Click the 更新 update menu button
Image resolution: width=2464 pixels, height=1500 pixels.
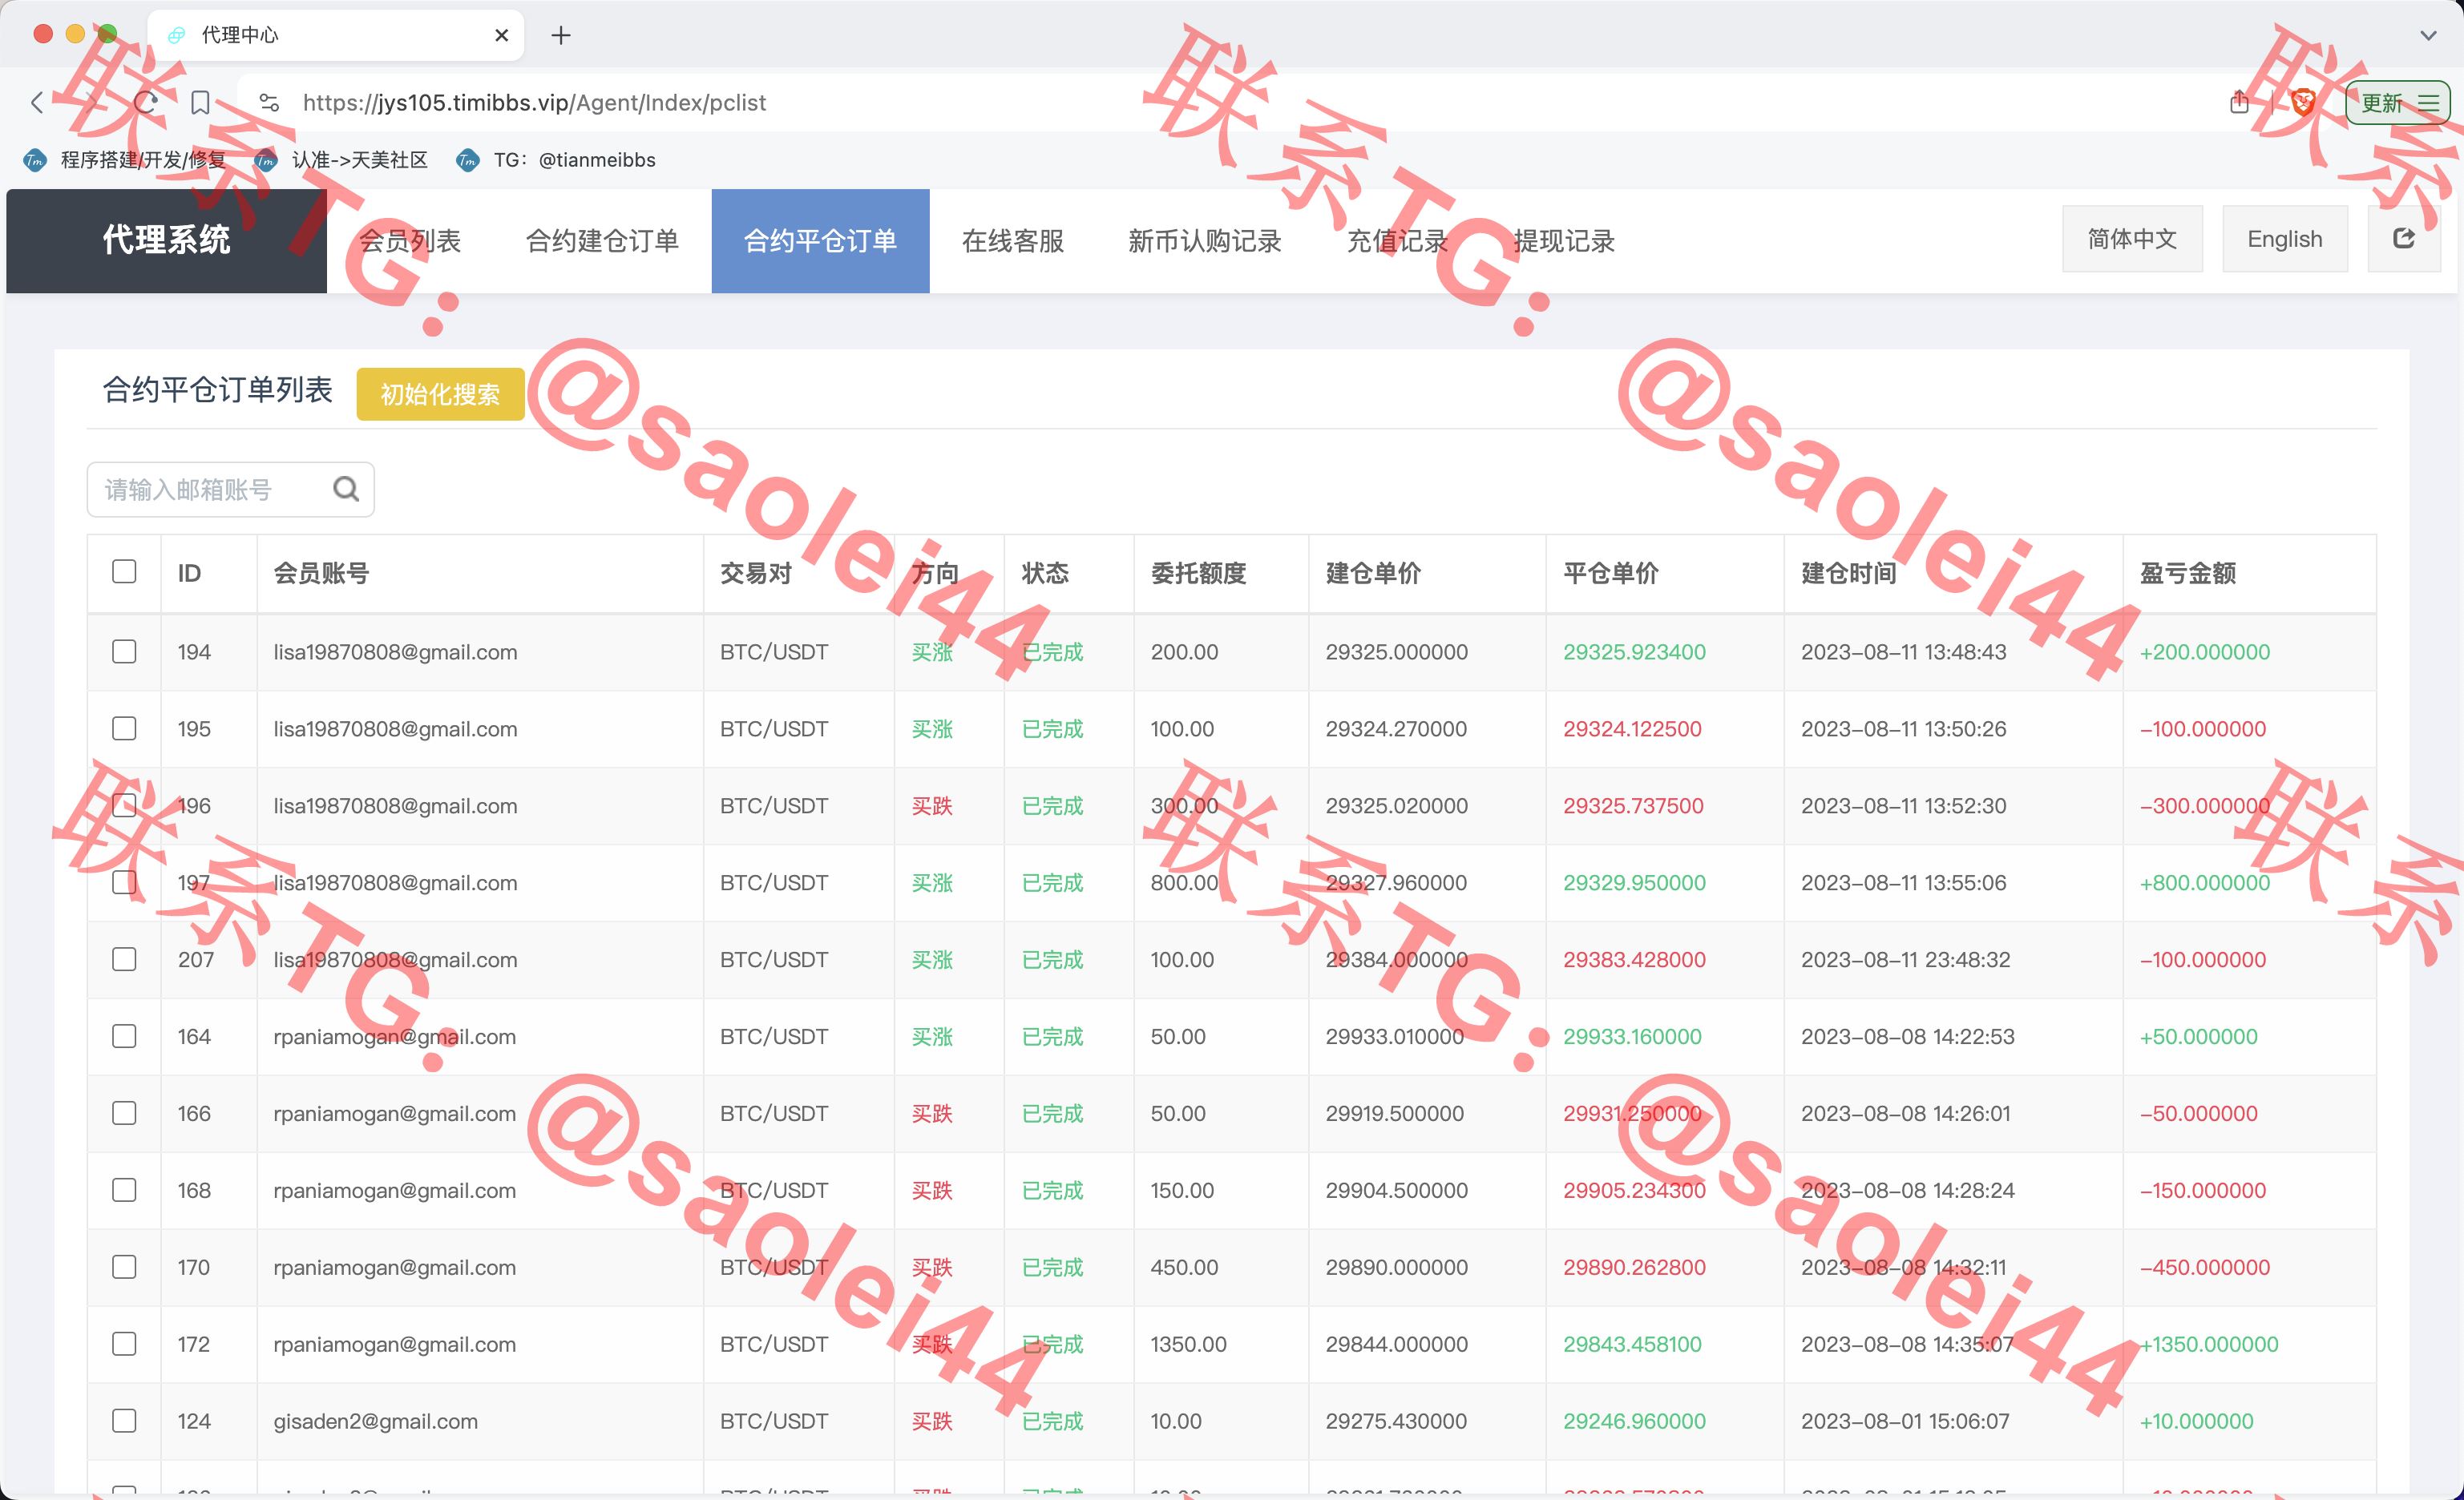pos(2397,102)
